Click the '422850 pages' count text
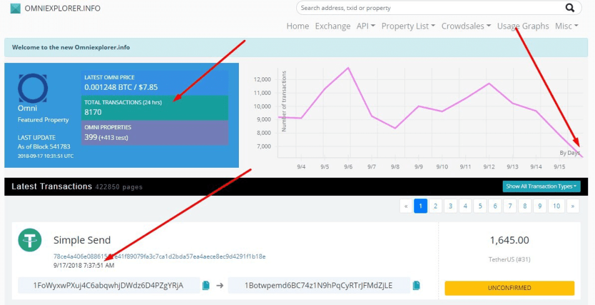The image size is (595, 305). [x=119, y=186]
